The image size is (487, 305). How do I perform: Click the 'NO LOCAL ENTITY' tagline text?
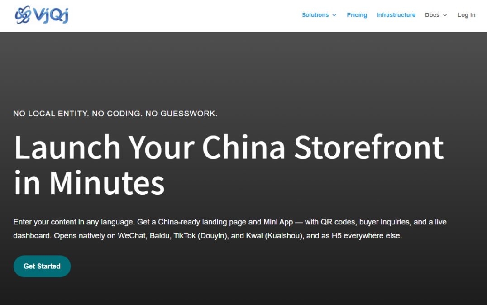pos(51,114)
